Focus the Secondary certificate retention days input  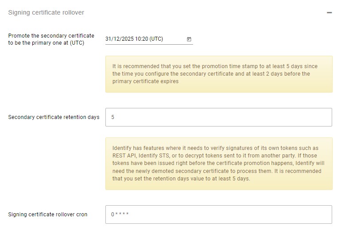[219, 117]
